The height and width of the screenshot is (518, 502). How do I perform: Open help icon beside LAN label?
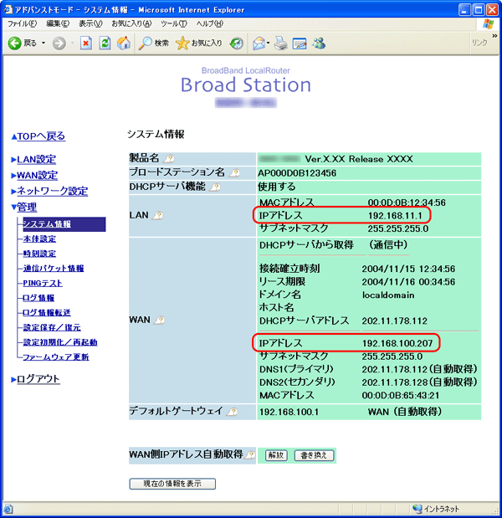(x=158, y=215)
